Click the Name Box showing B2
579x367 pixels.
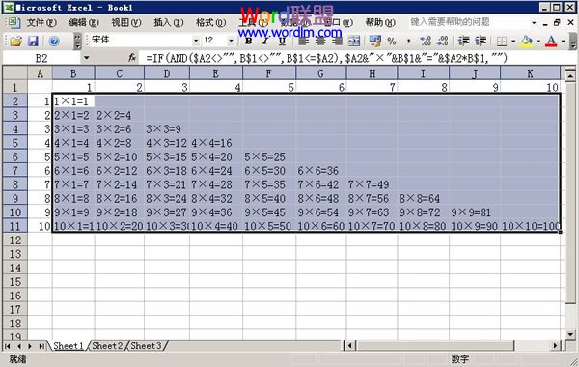pos(41,58)
